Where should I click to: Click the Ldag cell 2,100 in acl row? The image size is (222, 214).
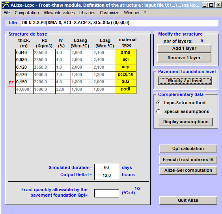tap(104, 60)
